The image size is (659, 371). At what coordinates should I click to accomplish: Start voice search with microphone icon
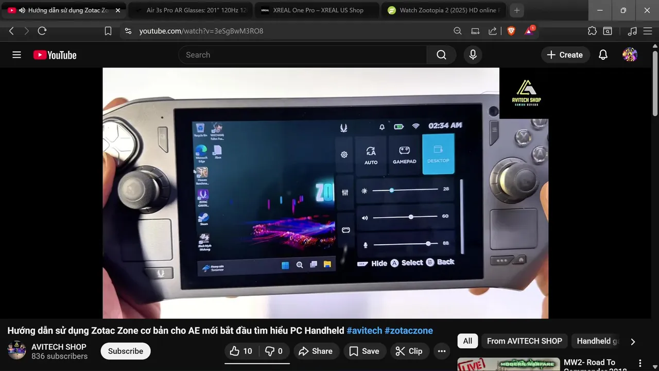[473, 55]
